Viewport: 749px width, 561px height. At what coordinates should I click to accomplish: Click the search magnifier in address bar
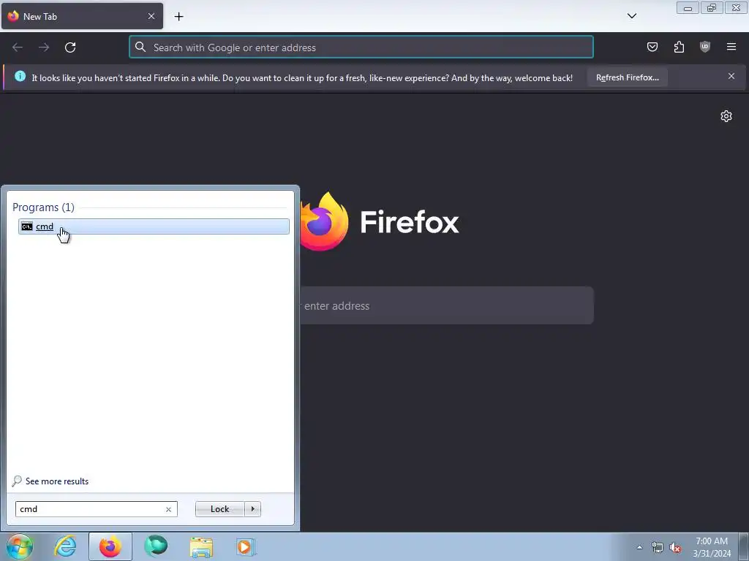click(x=140, y=47)
